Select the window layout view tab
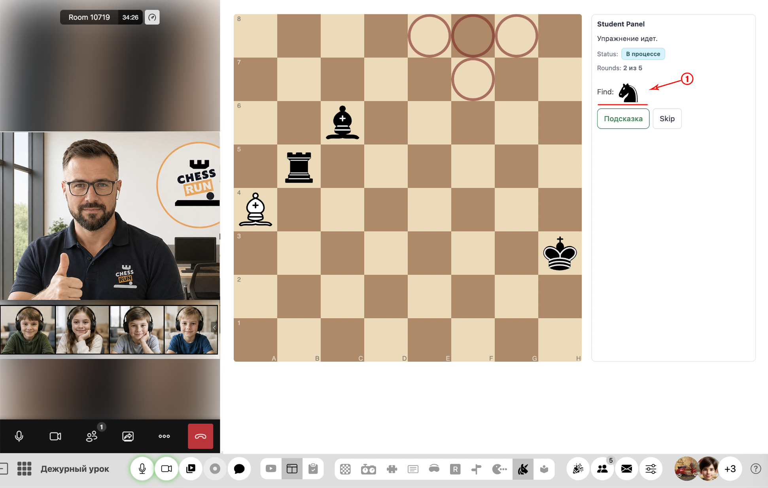 click(x=292, y=469)
